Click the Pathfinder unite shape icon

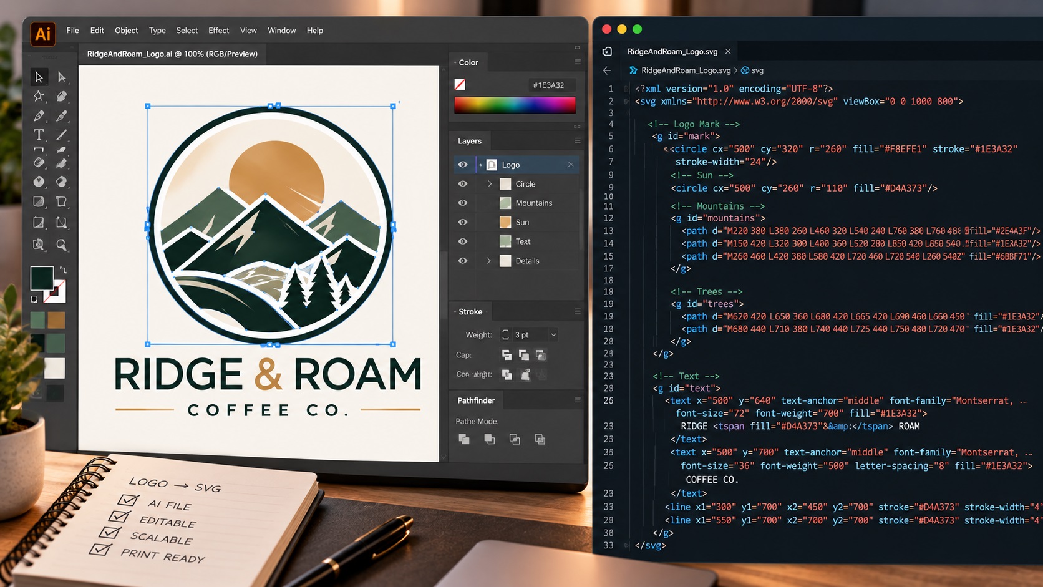463,439
